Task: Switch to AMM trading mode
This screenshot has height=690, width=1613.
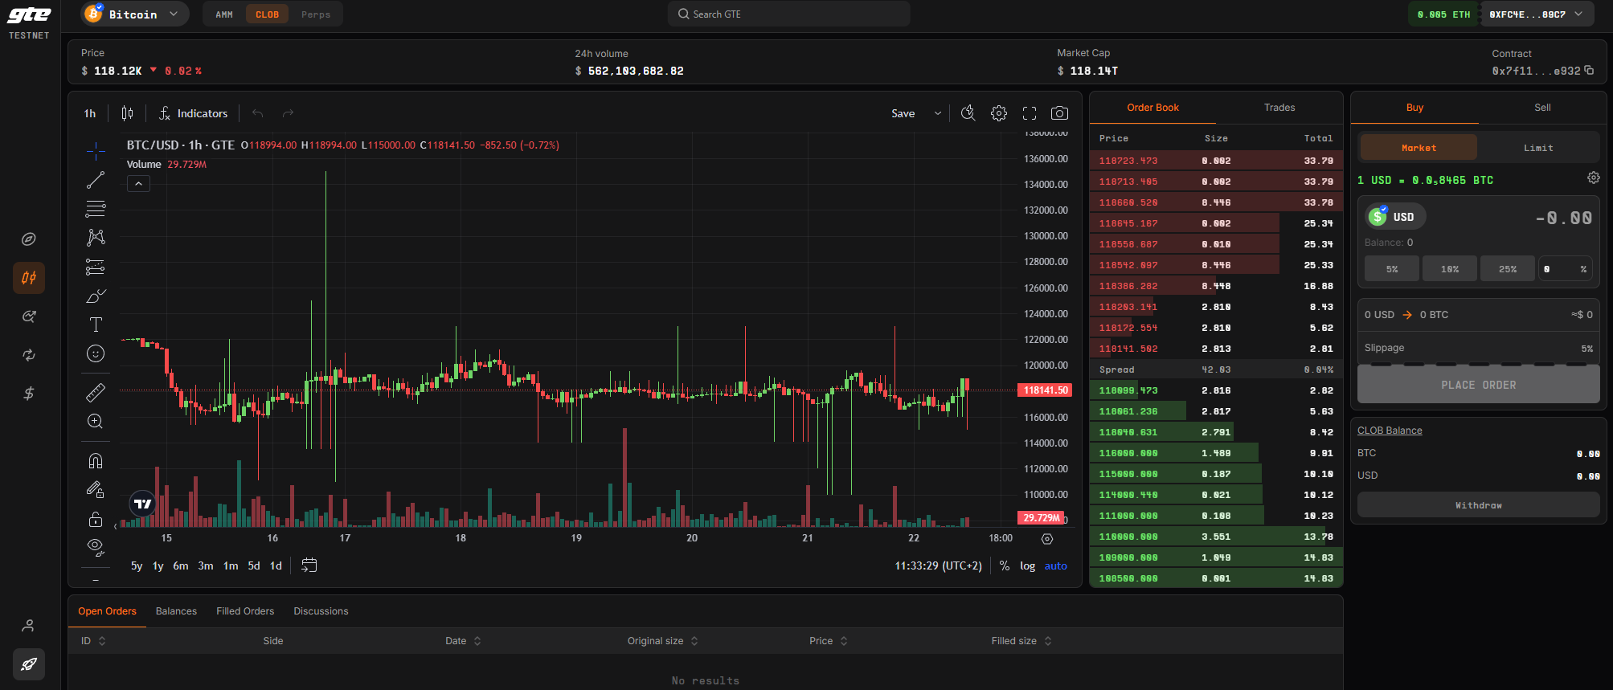Action: coord(224,14)
